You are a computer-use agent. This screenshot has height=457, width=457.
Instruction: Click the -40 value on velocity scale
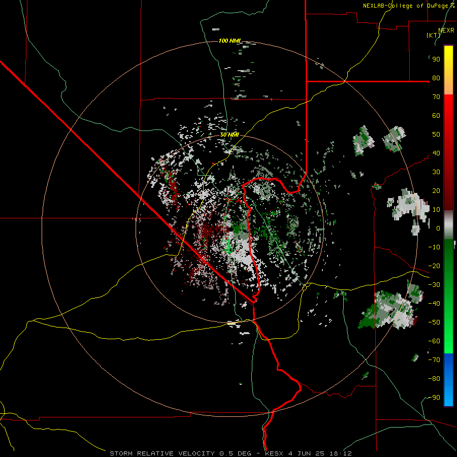pyautogui.click(x=434, y=304)
